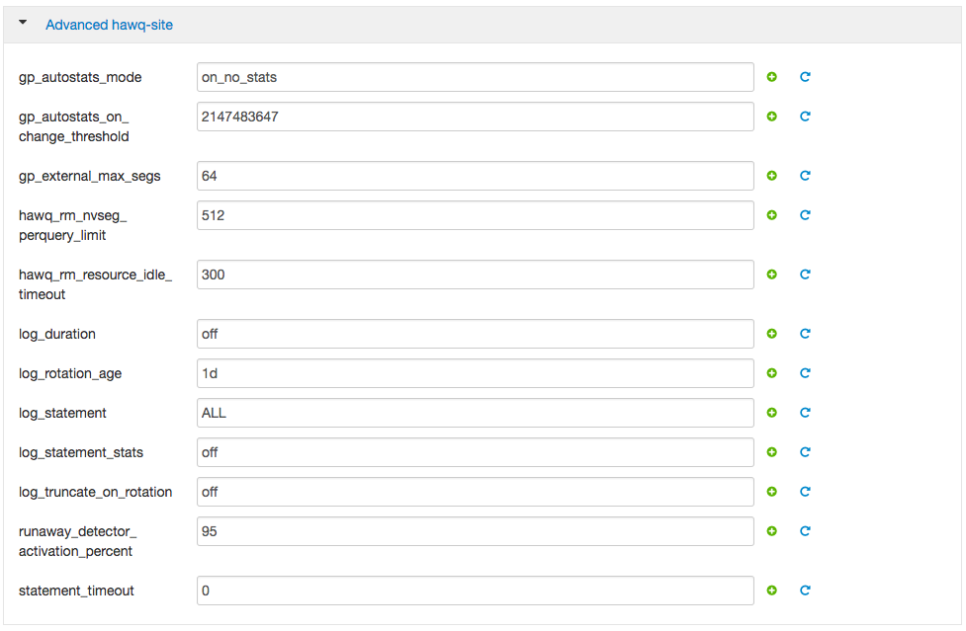Focus the statement_timeout input field
Image resolution: width=966 pixels, height=631 pixels.
475,591
